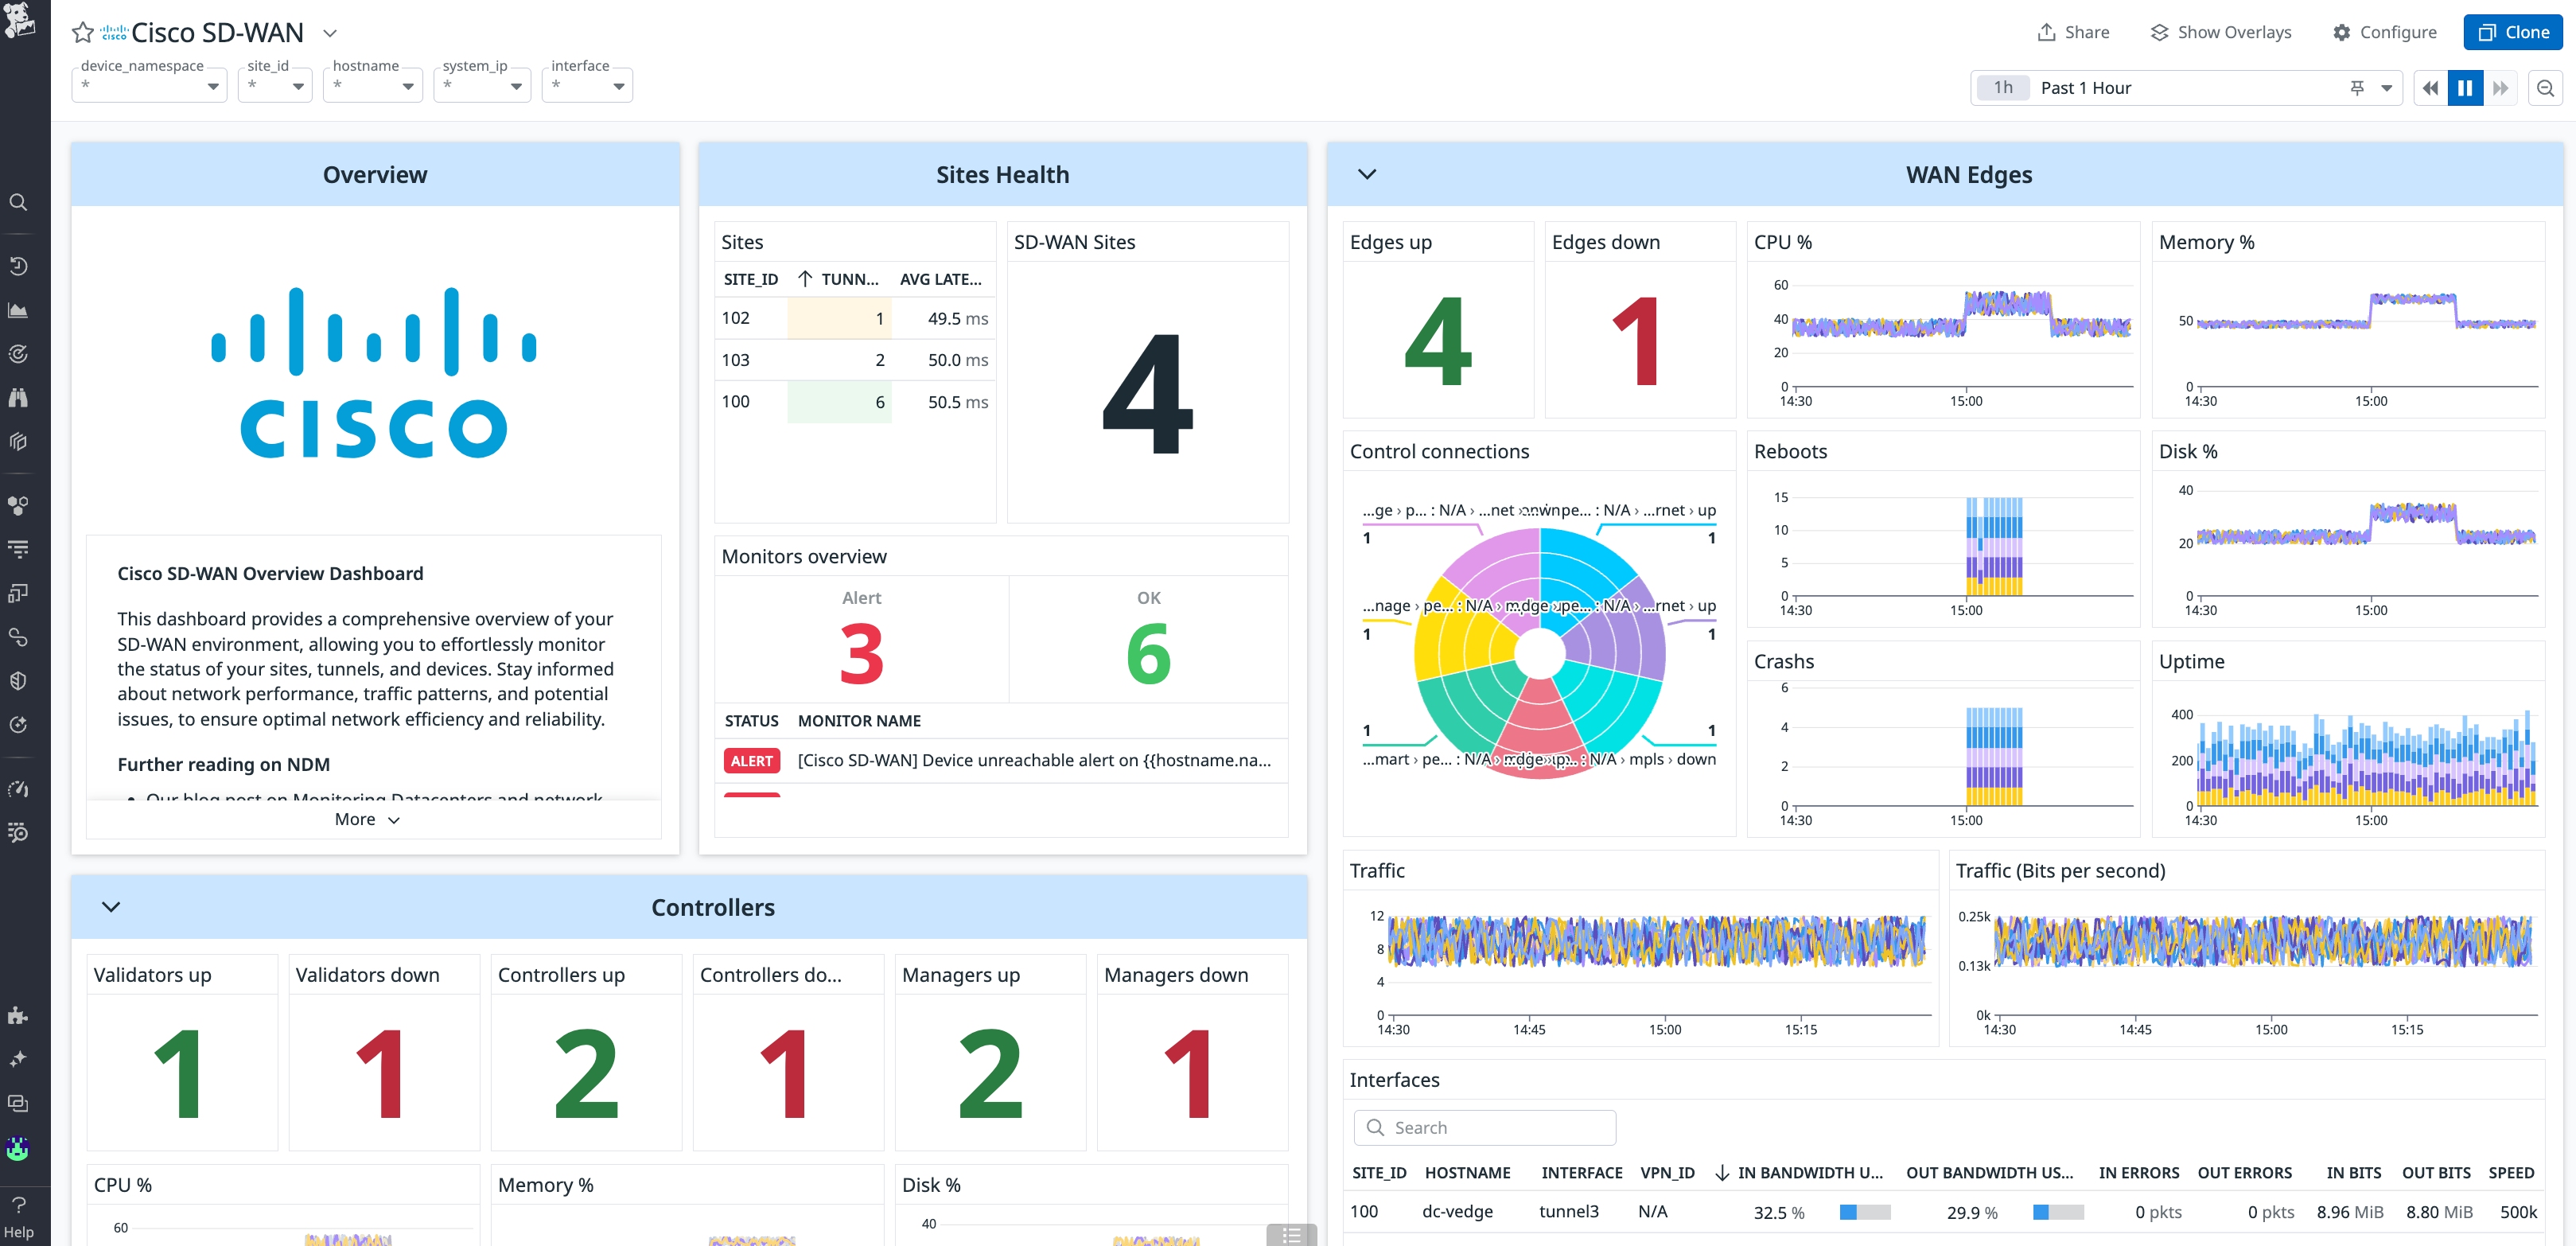Open the Cisco SD-WAN dashboard title dropdown

[x=329, y=33]
